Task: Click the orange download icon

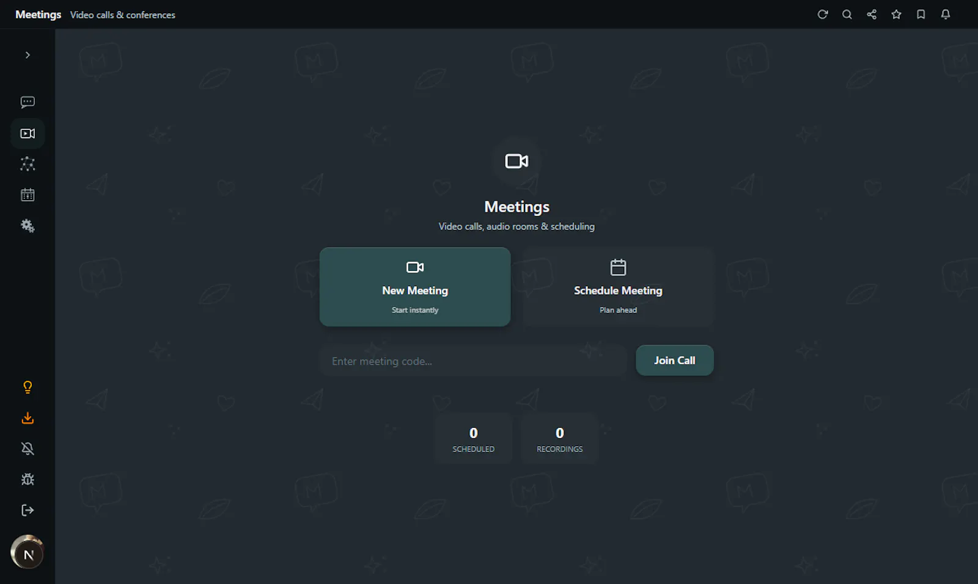Action: 28,418
